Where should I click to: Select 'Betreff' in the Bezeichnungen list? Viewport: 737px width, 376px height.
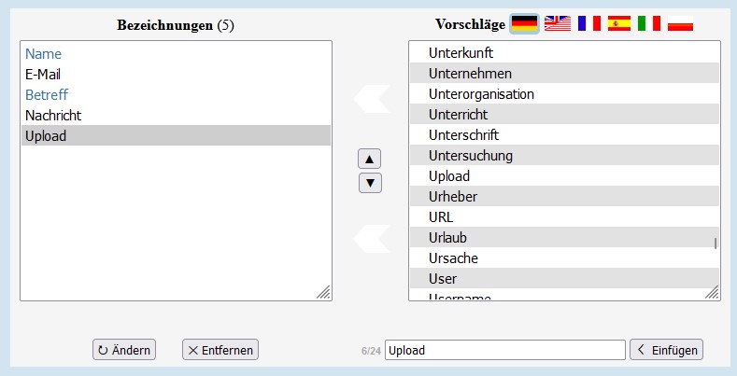pyautogui.click(x=47, y=95)
